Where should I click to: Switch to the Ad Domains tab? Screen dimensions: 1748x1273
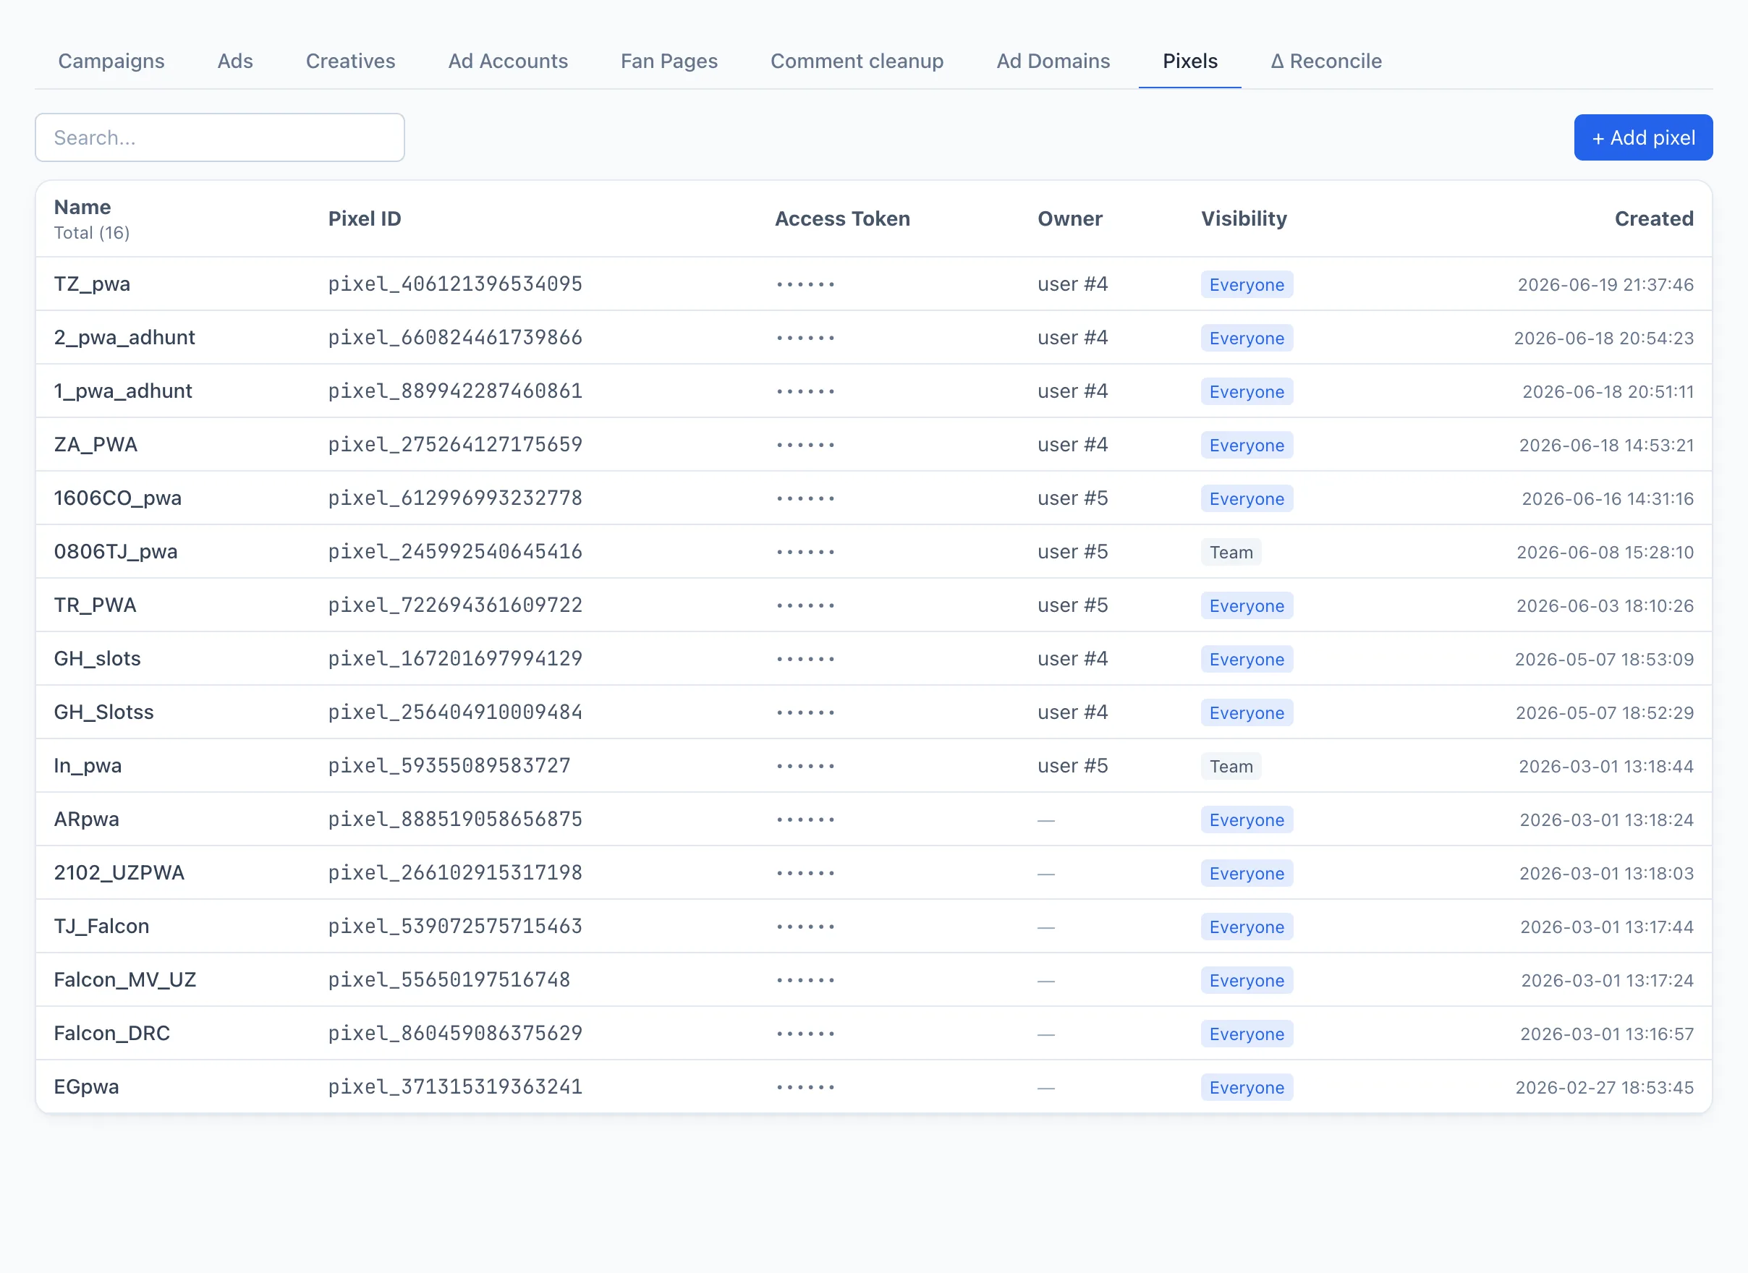1053,61
